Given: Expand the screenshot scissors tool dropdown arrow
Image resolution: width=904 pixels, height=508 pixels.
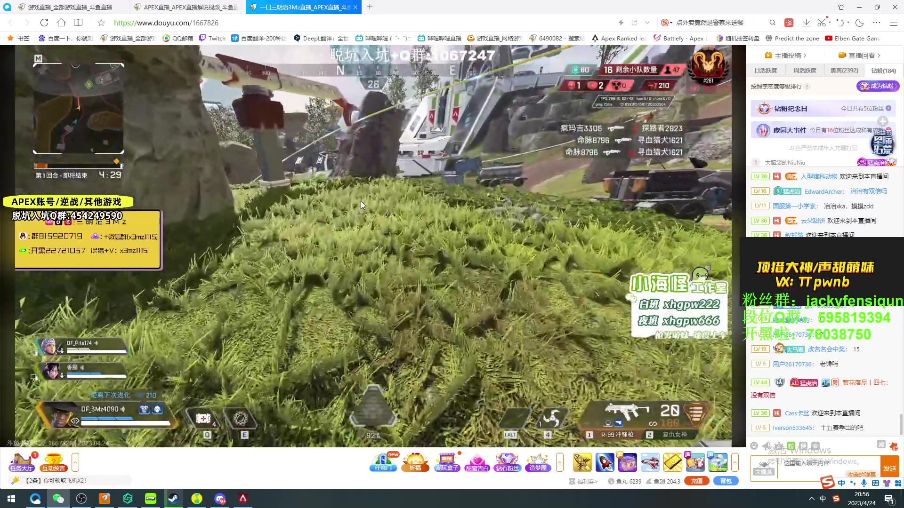Looking at the screenshot, I should click(829, 23).
